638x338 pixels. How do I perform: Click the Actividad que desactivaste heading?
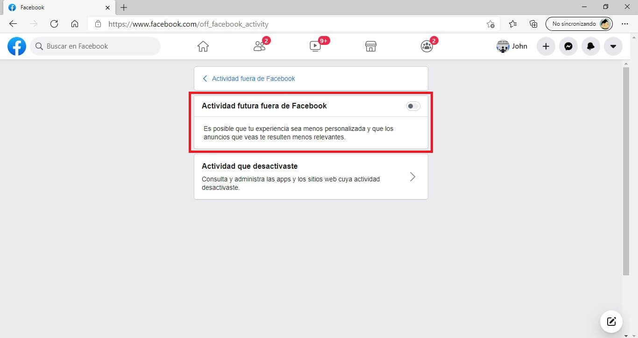[249, 166]
